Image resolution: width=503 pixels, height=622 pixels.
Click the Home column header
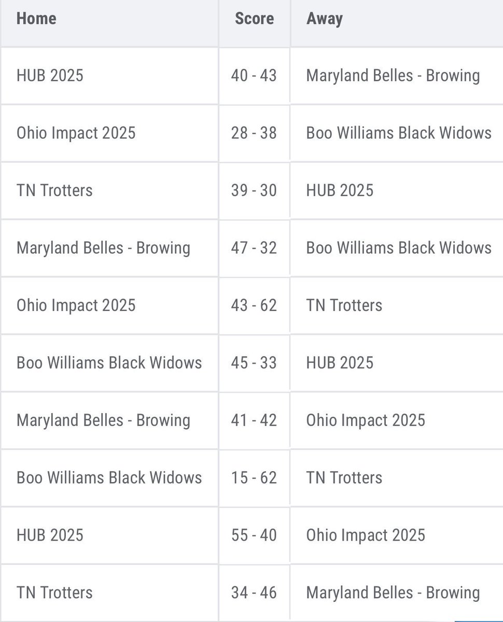pyautogui.click(x=36, y=19)
